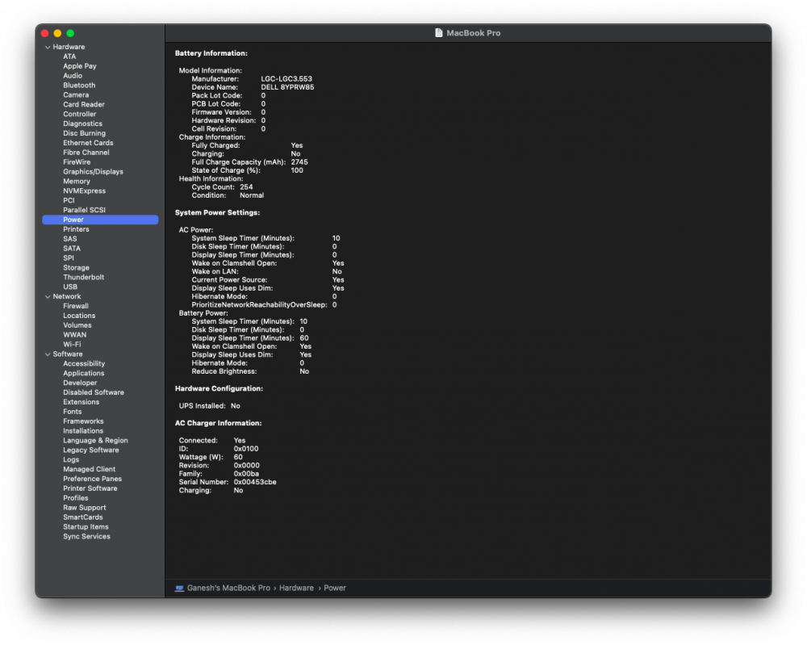
Task: Open the Diagnostics entry
Action: (x=82, y=124)
